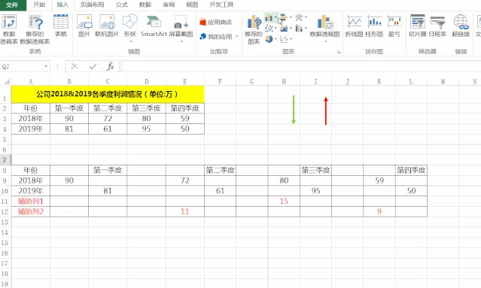Select cell 第一季度 in row 2
The image size is (481, 288).
pyautogui.click(x=69, y=108)
